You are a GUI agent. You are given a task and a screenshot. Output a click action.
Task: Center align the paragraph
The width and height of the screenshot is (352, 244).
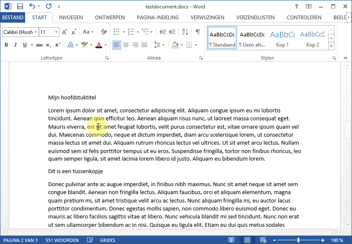[x=126, y=45]
